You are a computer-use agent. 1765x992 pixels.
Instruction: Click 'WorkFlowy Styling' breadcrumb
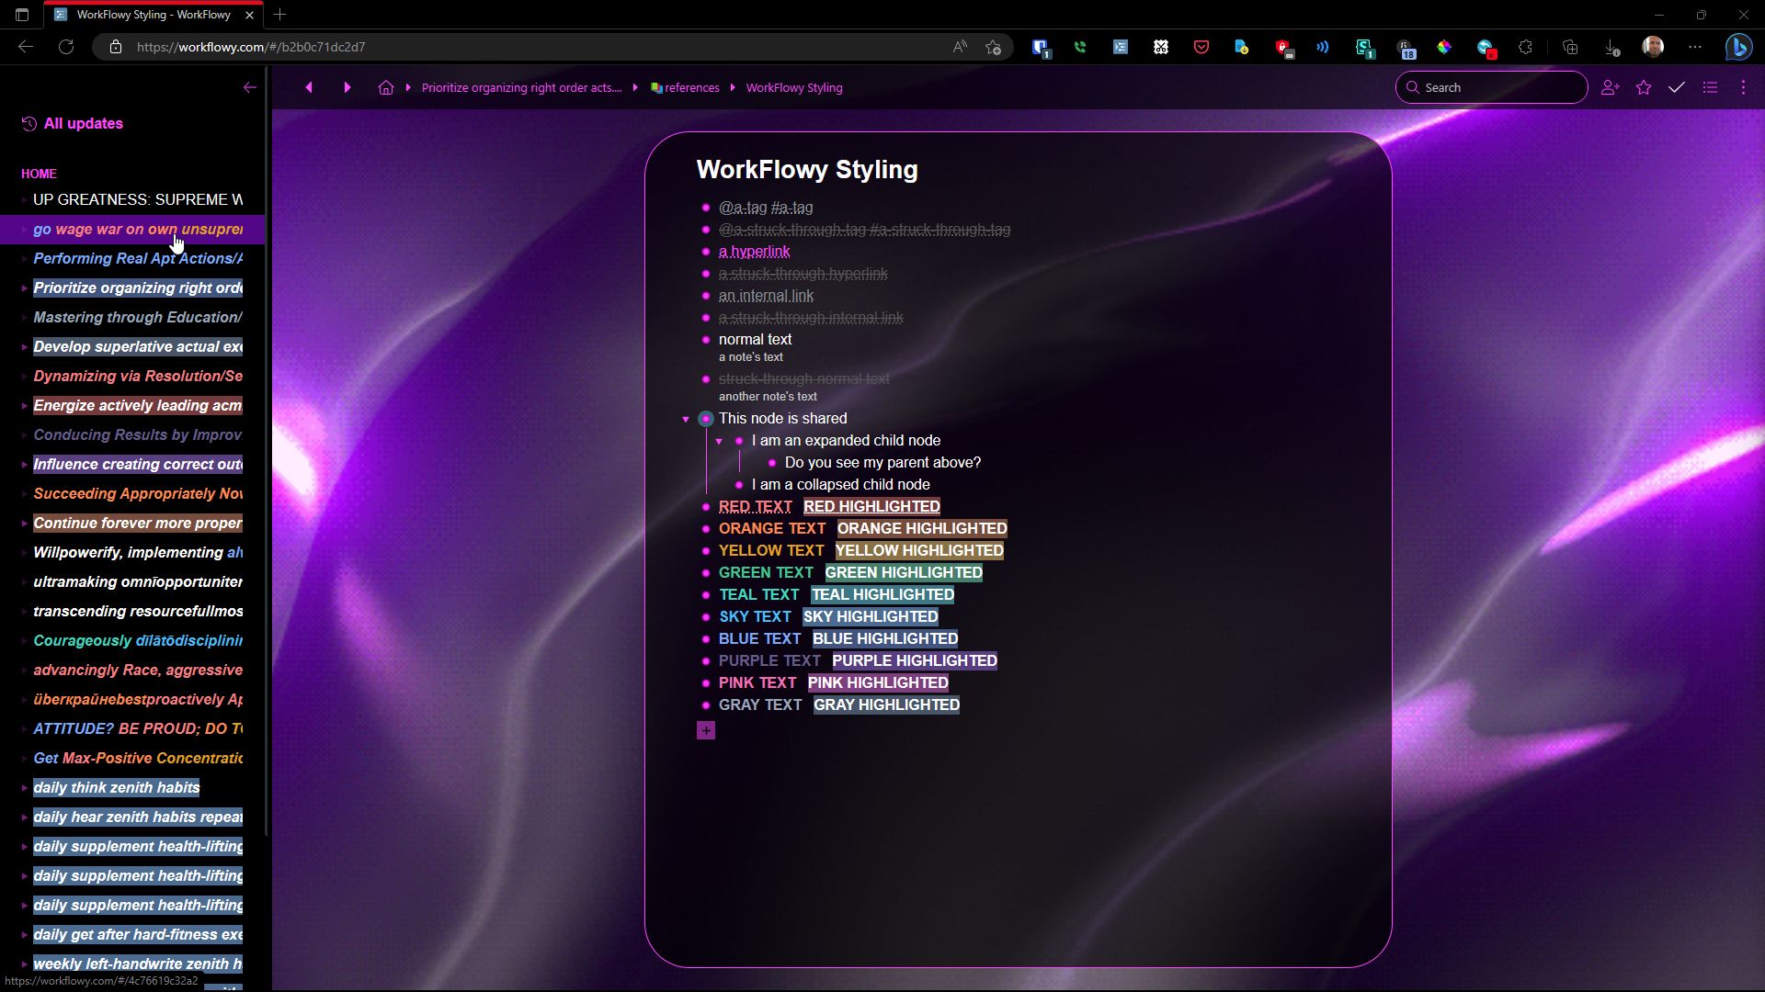pos(794,87)
